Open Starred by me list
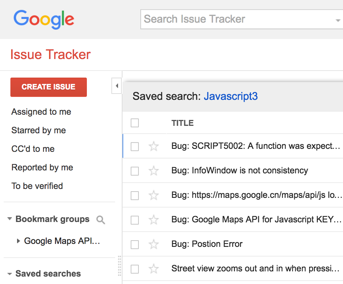 39,130
